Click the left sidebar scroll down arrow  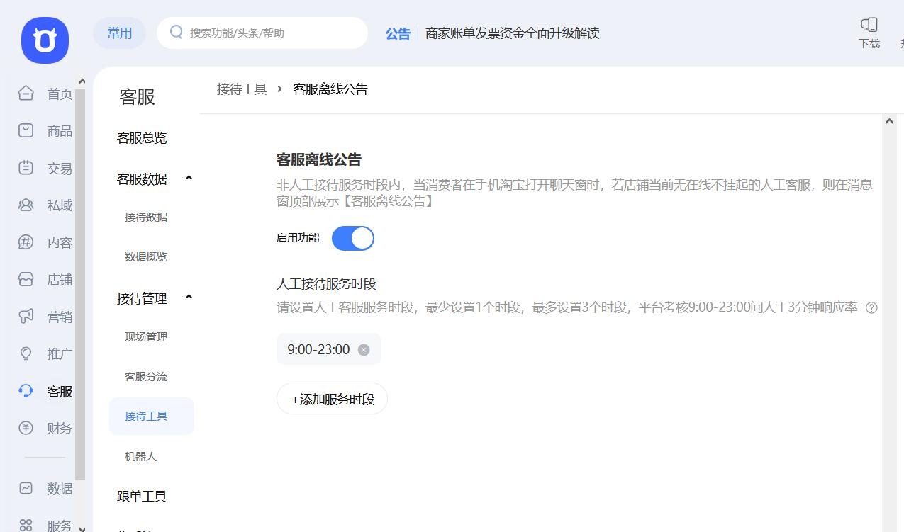pyautogui.click(x=81, y=528)
